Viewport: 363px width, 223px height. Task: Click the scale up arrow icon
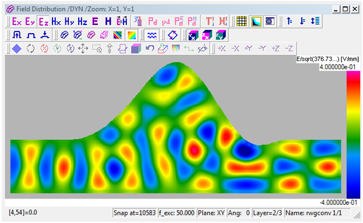tap(290, 22)
